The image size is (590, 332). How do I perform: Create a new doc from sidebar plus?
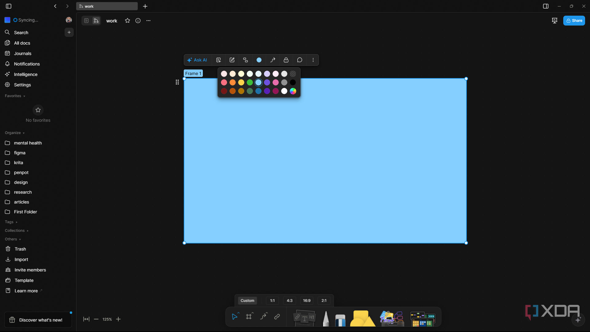[x=69, y=32]
